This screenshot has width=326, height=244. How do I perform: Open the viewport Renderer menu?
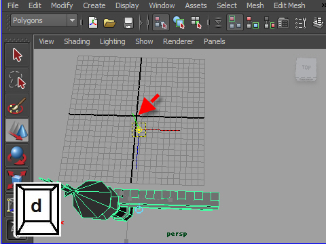(179, 41)
